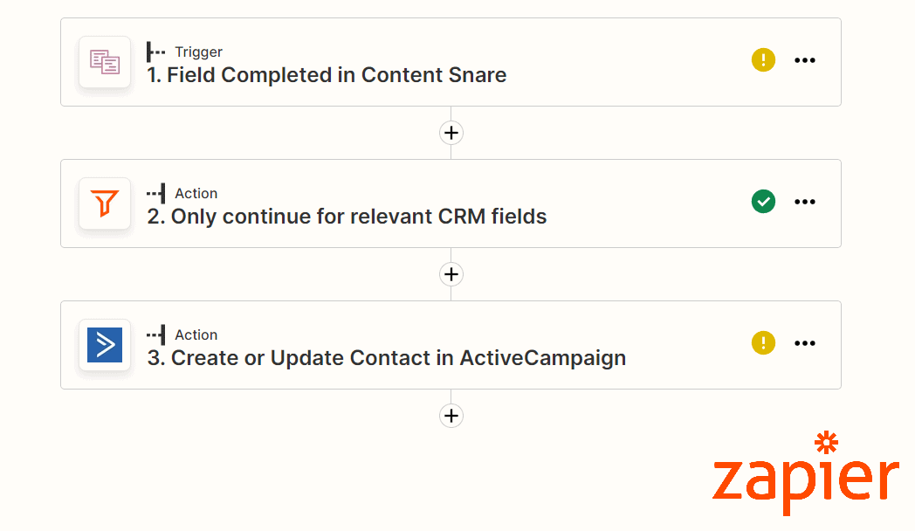Click the orange Filter funnel icon
The height and width of the screenshot is (531, 915).
105,203
